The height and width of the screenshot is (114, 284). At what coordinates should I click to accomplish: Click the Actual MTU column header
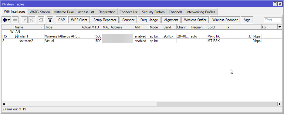91,27
